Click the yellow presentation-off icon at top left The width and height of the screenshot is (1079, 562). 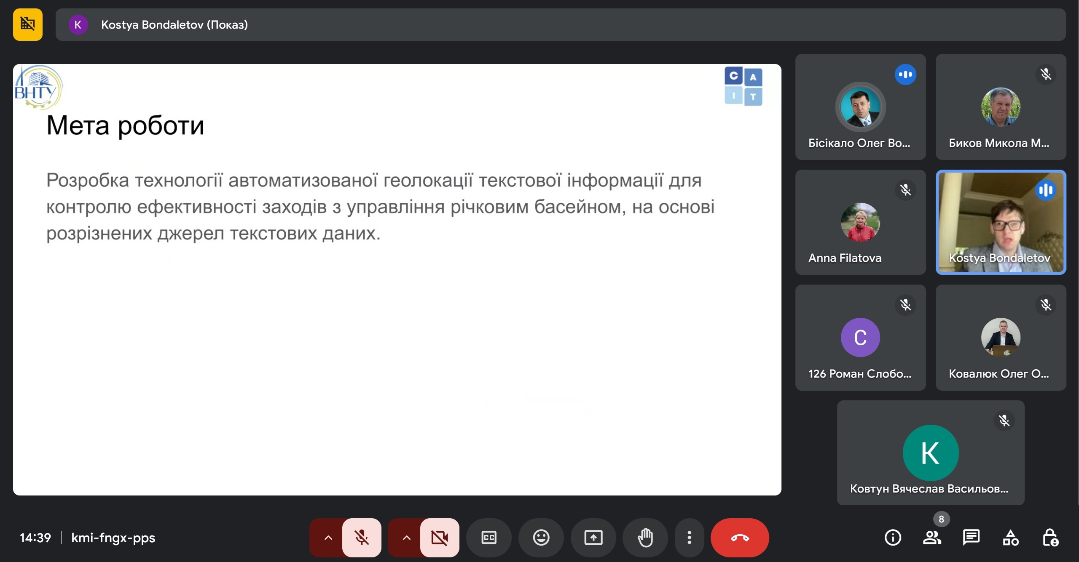coord(28,24)
